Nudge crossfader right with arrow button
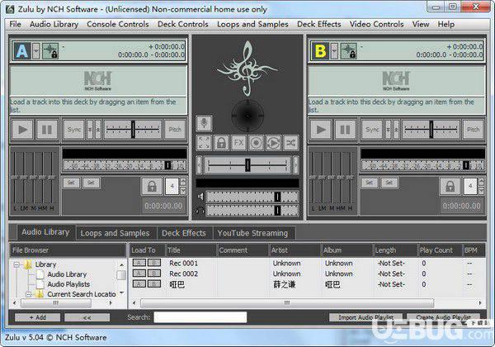495x347 pixels. pos(296,164)
